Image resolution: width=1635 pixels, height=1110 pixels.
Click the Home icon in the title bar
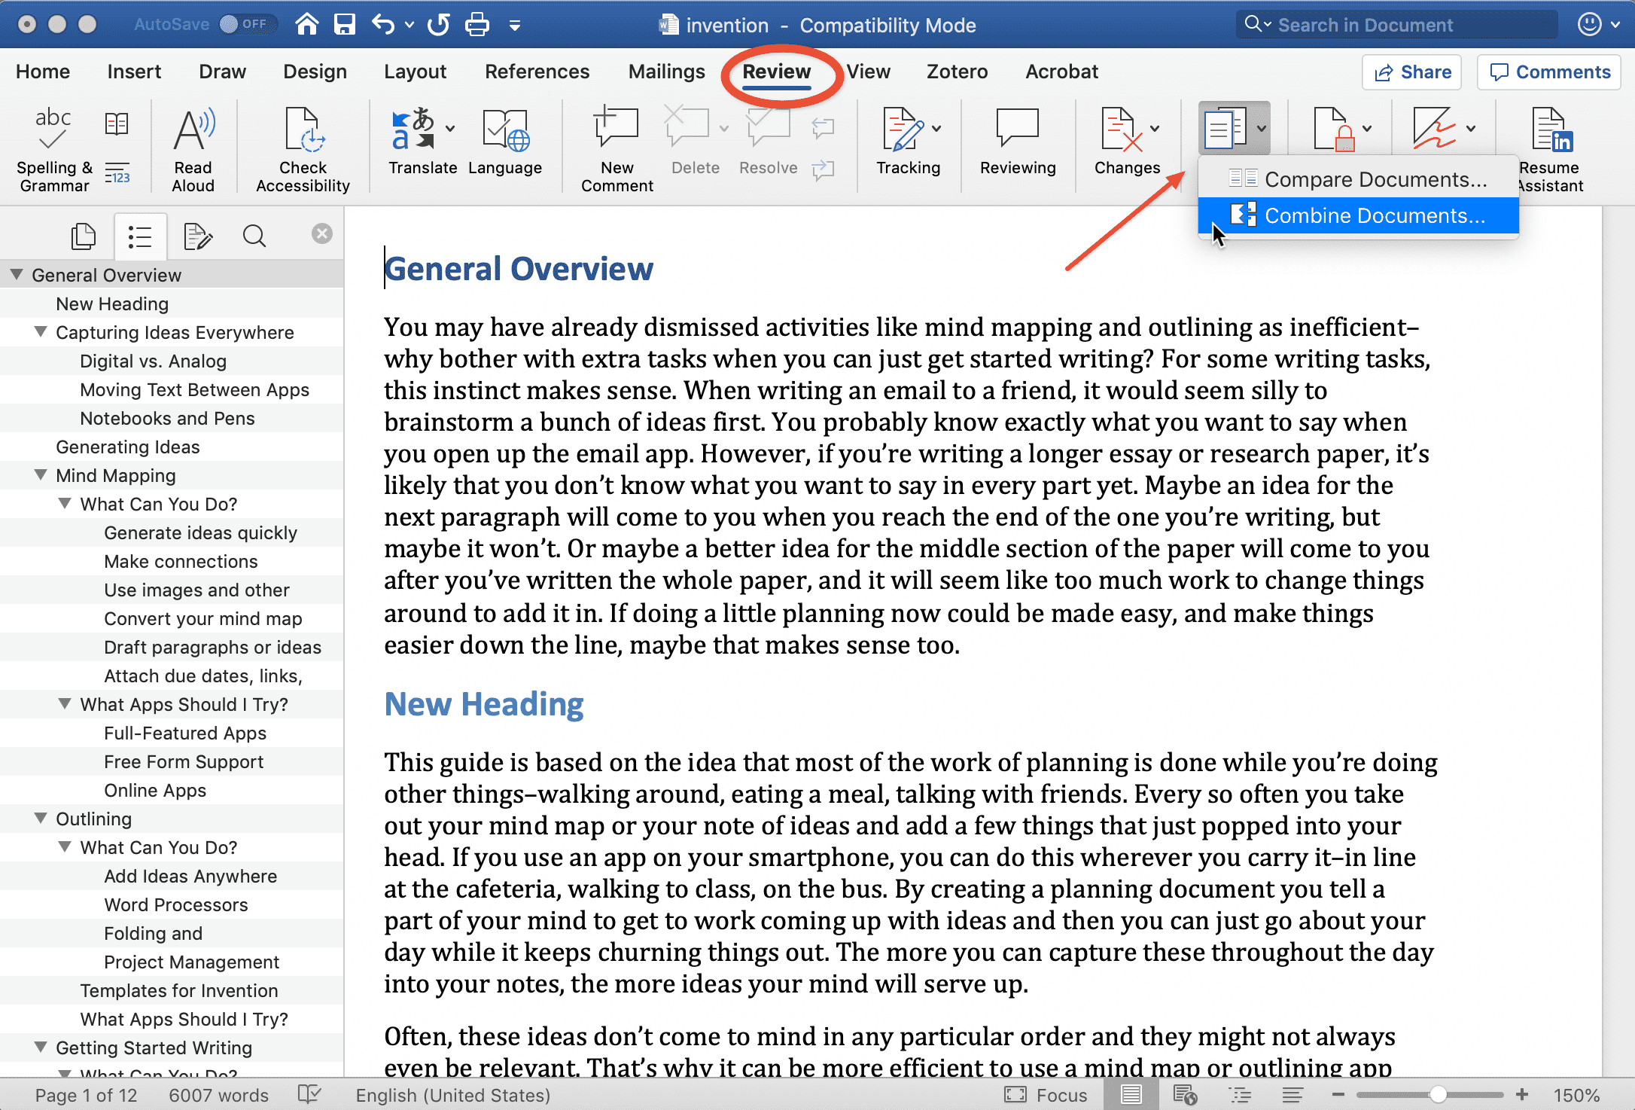(306, 25)
